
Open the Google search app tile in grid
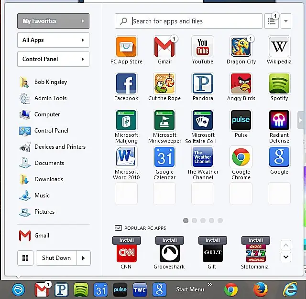(x=279, y=157)
